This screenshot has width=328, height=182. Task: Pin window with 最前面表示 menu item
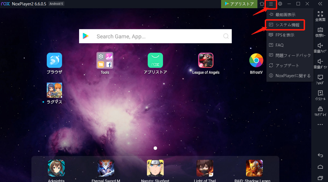pyautogui.click(x=285, y=15)
